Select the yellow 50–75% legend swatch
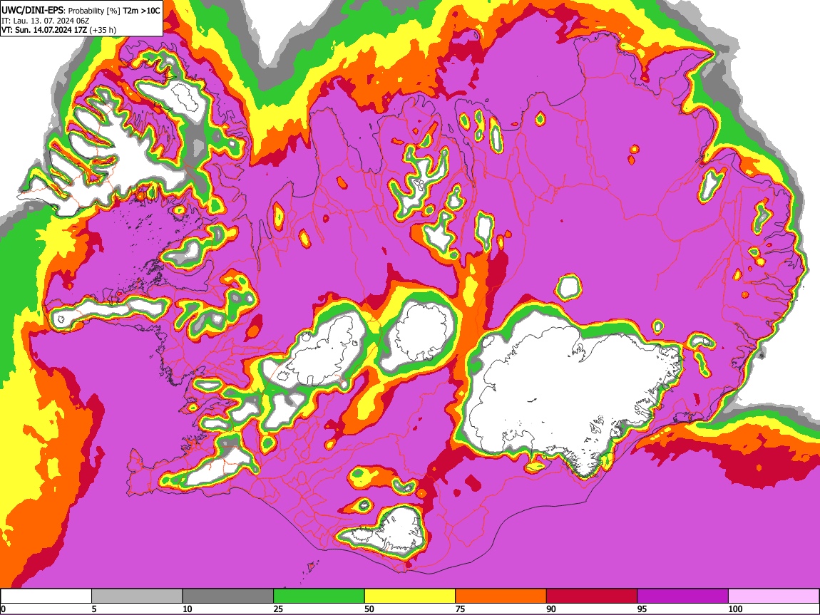Image resolution: width=820 pixels, height=615 pixels. [x=410, y=596]
